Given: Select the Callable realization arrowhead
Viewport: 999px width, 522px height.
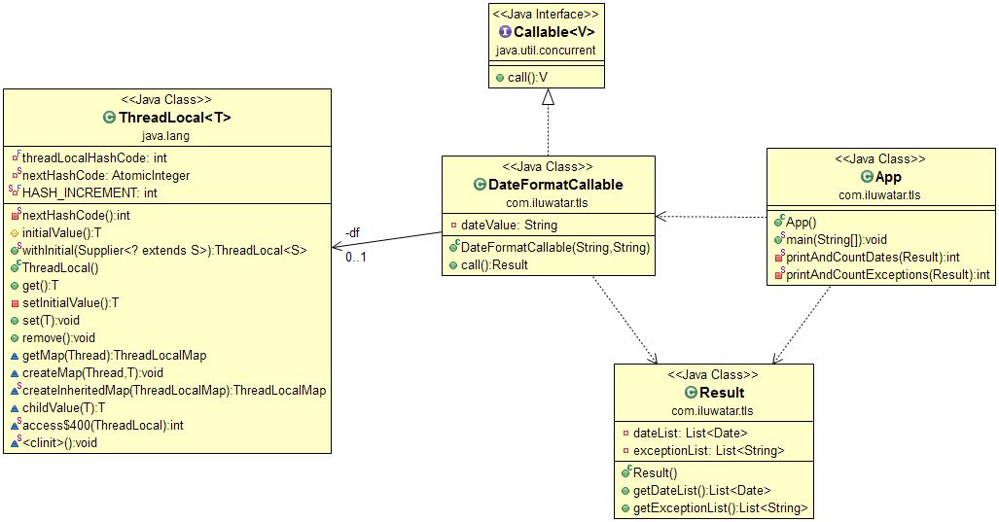Looking at the screenshot, I should (x=548, y=96).
